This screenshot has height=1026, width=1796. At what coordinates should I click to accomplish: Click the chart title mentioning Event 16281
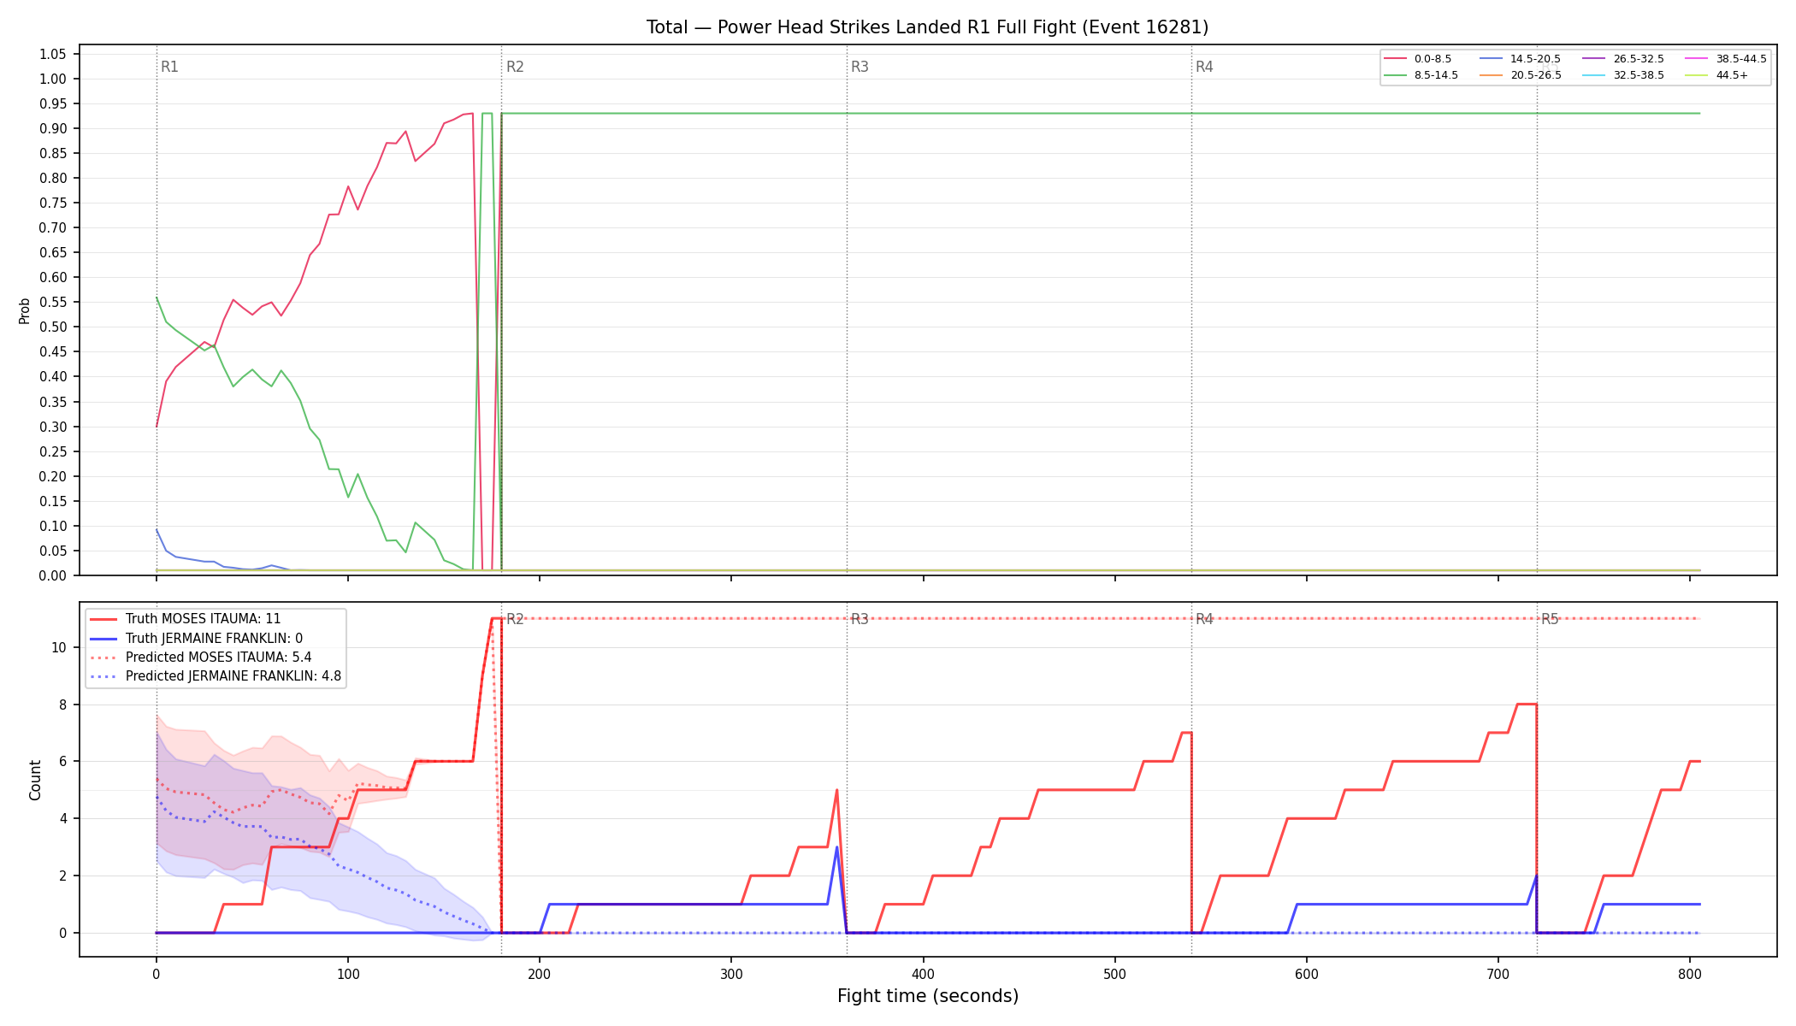[x=927, y=27]
